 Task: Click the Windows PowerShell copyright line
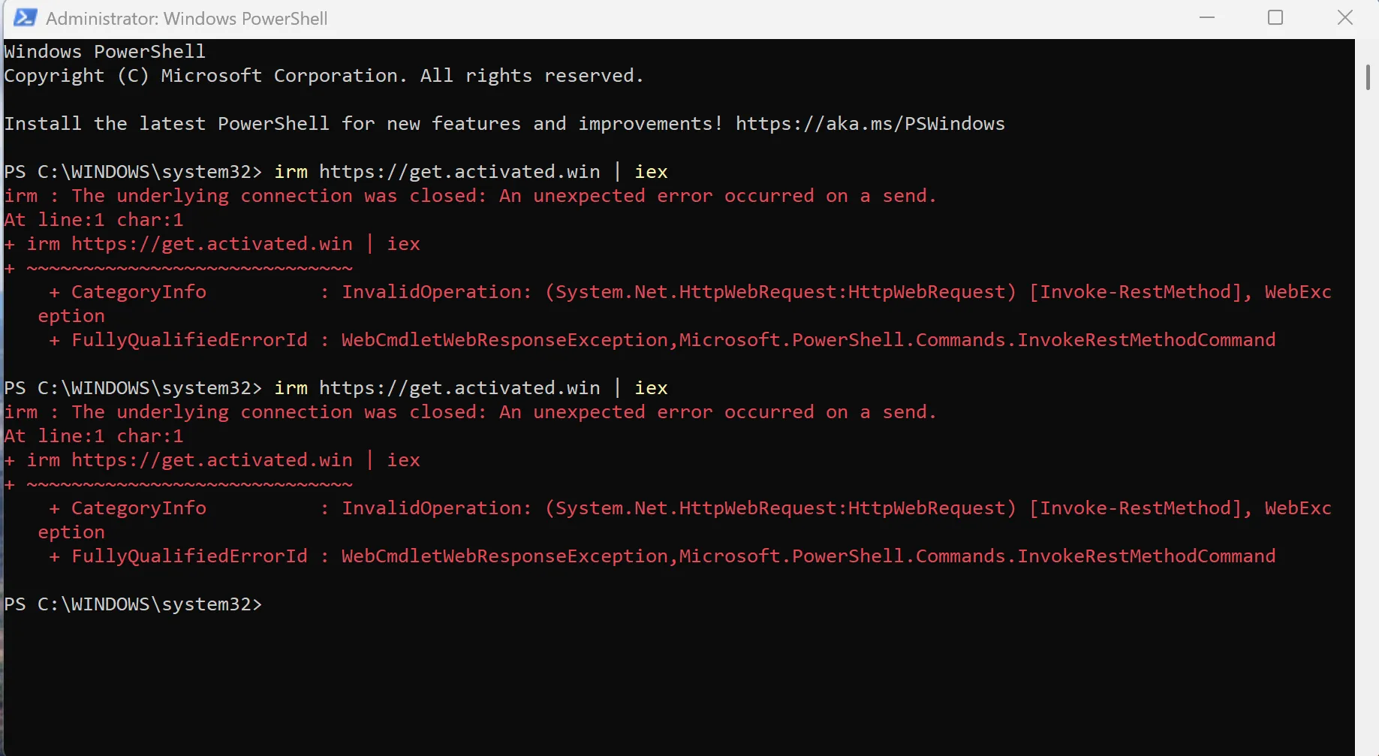click(x=323, y=75)
